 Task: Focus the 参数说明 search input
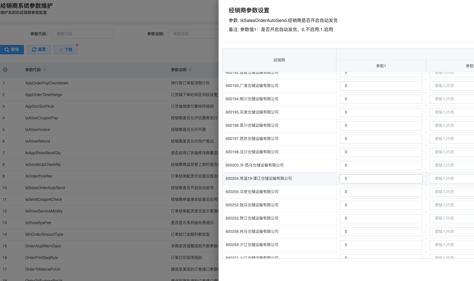(193, 34)
